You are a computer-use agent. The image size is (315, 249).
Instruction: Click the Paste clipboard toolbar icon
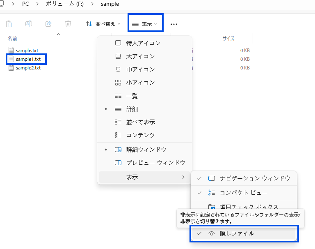[9, 24]
